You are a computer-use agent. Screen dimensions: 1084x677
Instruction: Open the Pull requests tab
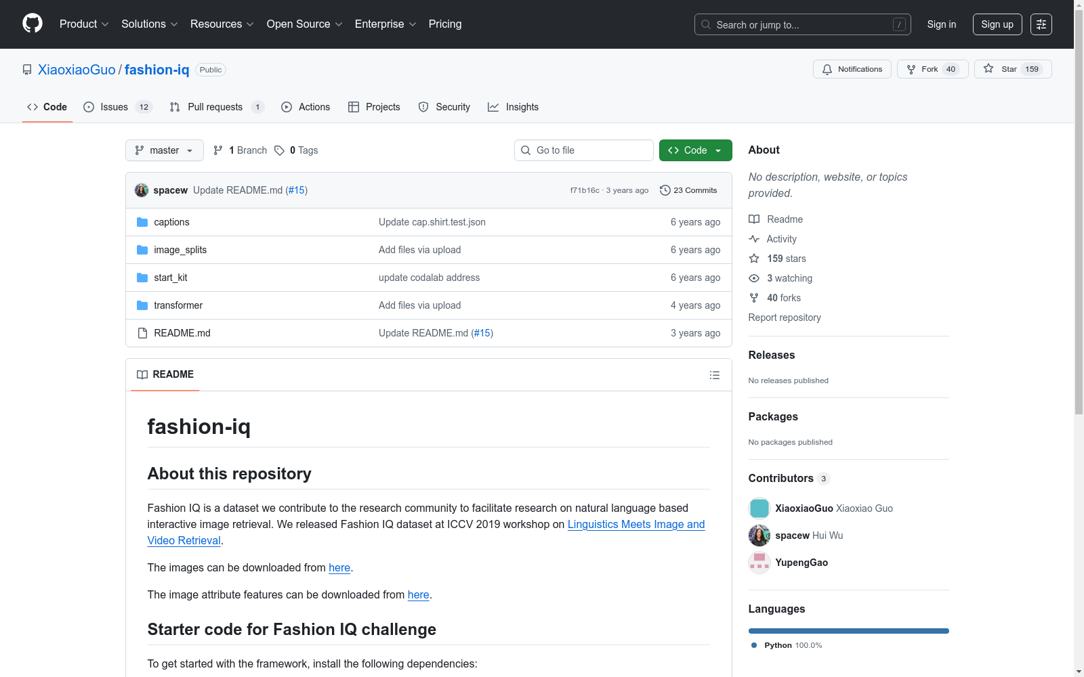(216, 107)
